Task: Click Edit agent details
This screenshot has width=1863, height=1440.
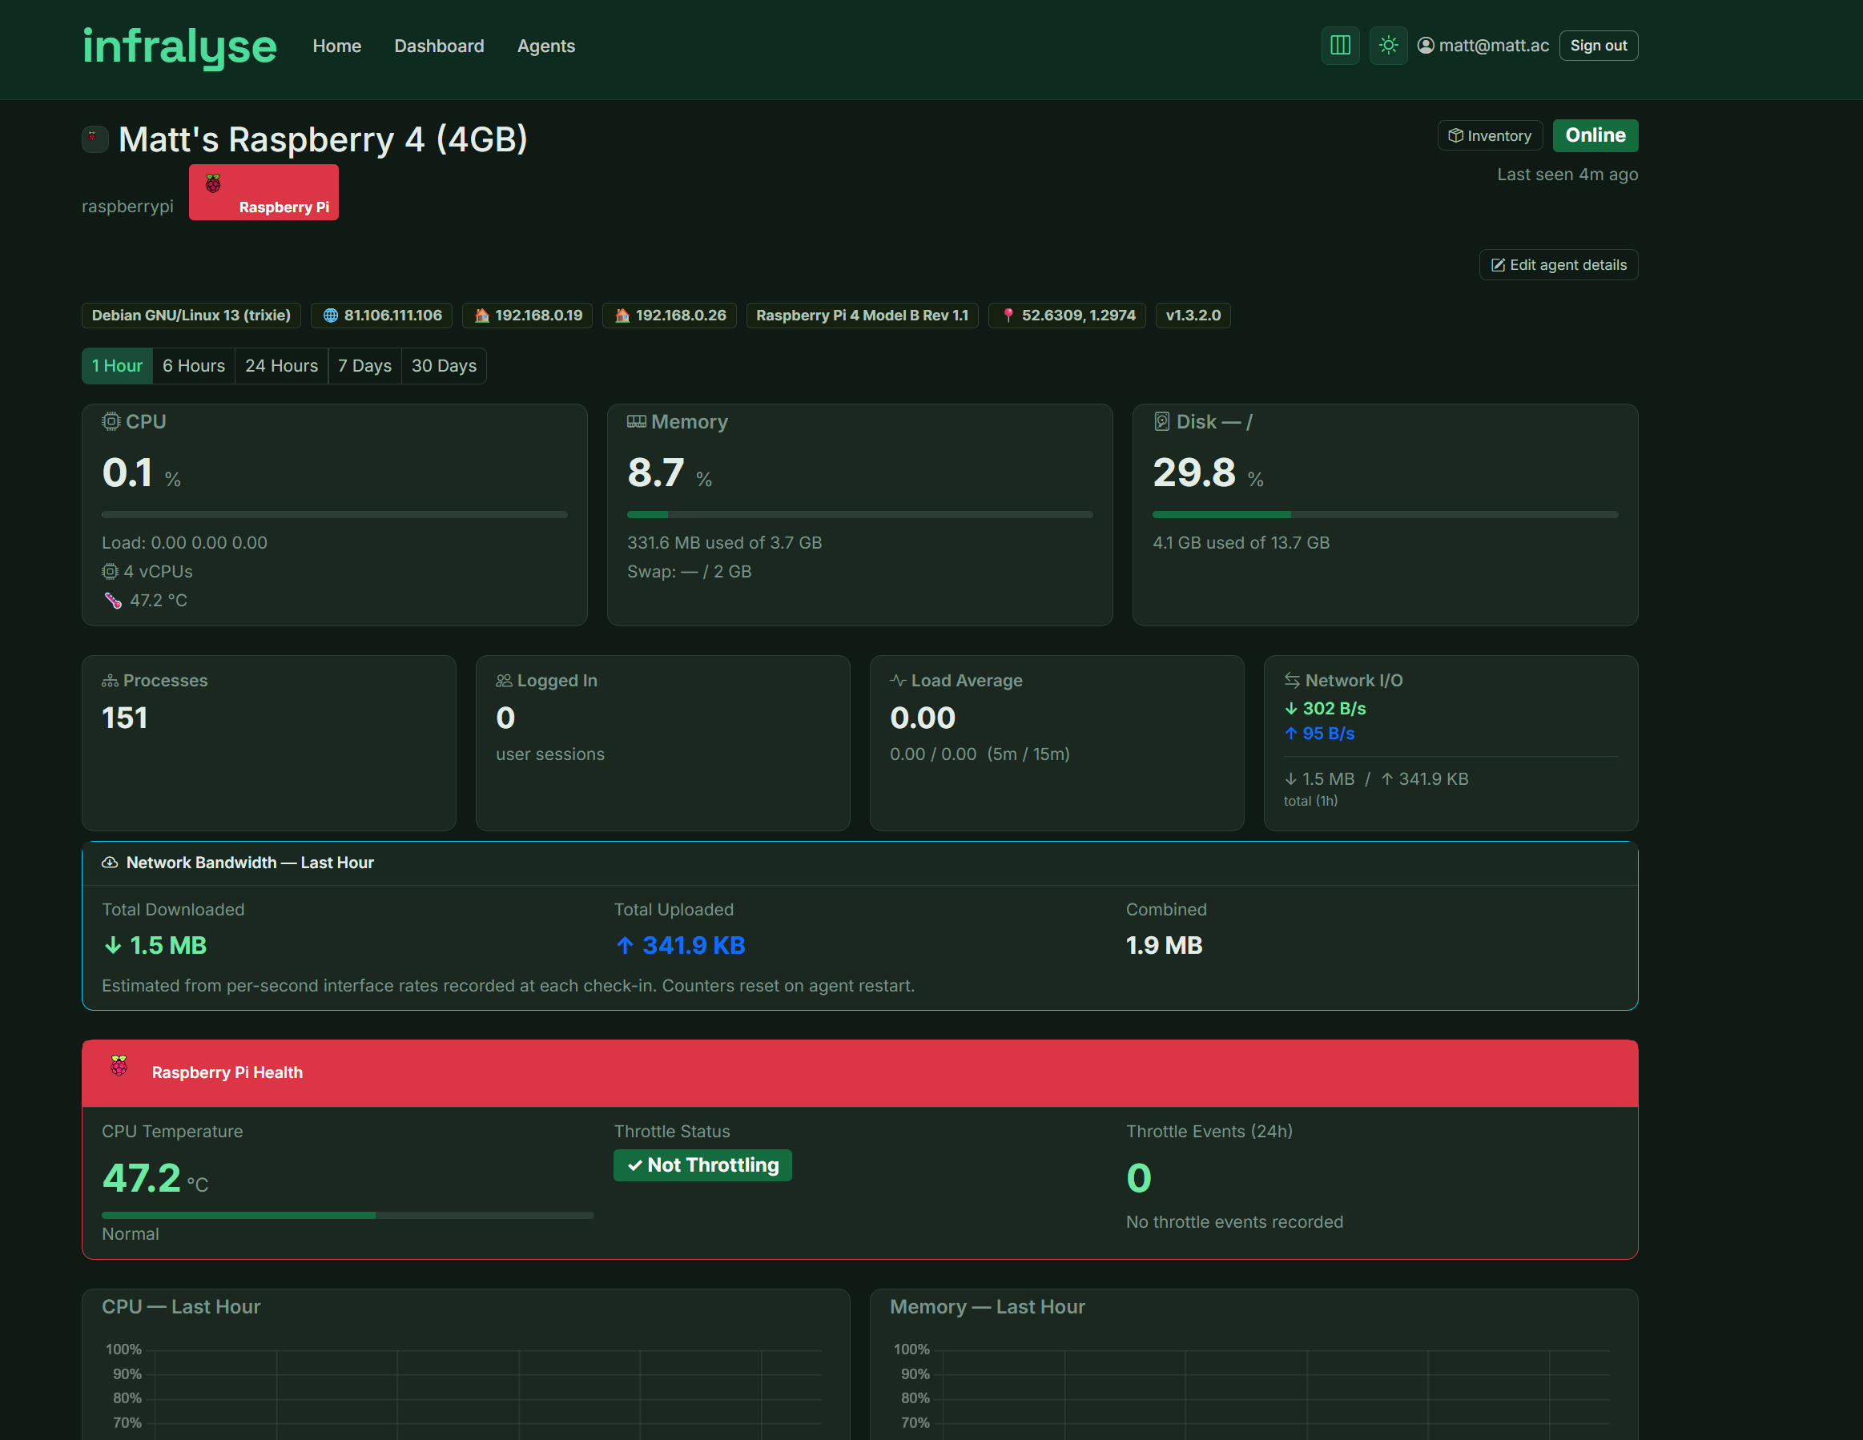Action: (1558, 264)
